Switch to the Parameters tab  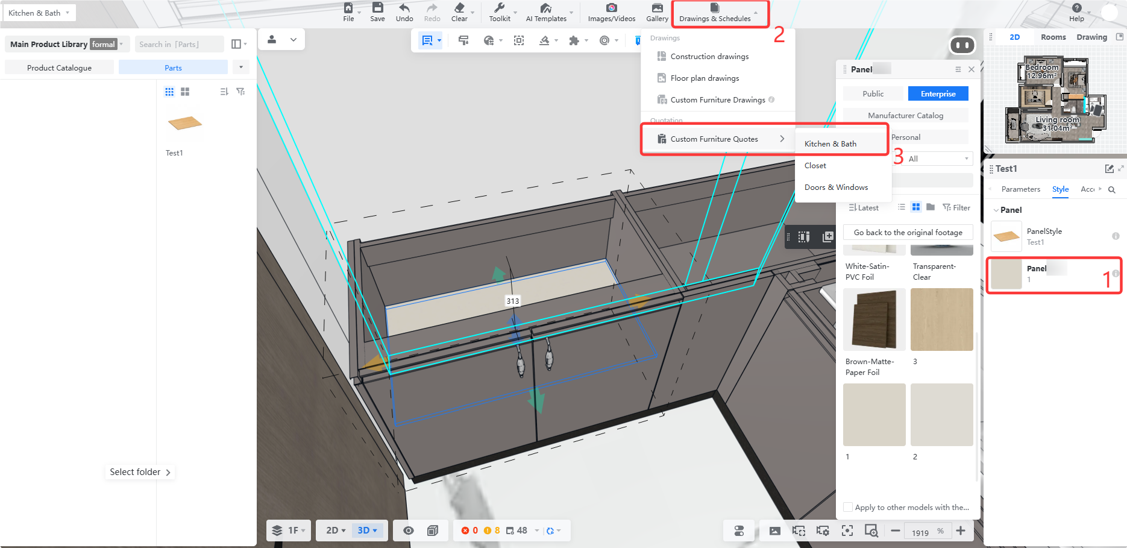point(1020,189)
